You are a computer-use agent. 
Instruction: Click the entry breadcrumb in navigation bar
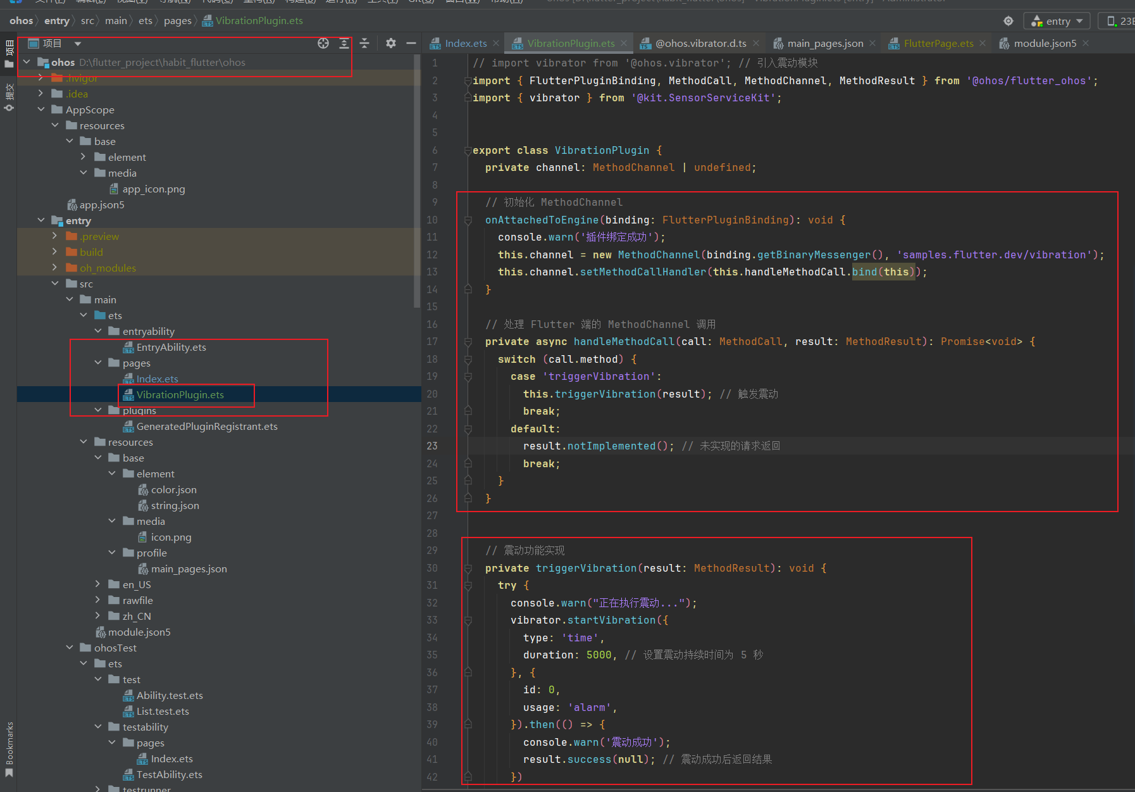tap(57, 21)
